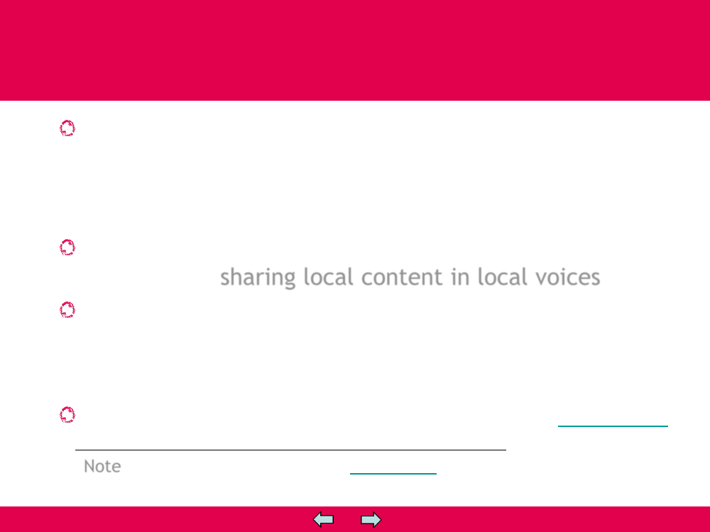Click the third pink bullet from top
The height and width of the screenshot is (532, 710).
[x=67, y=310]
